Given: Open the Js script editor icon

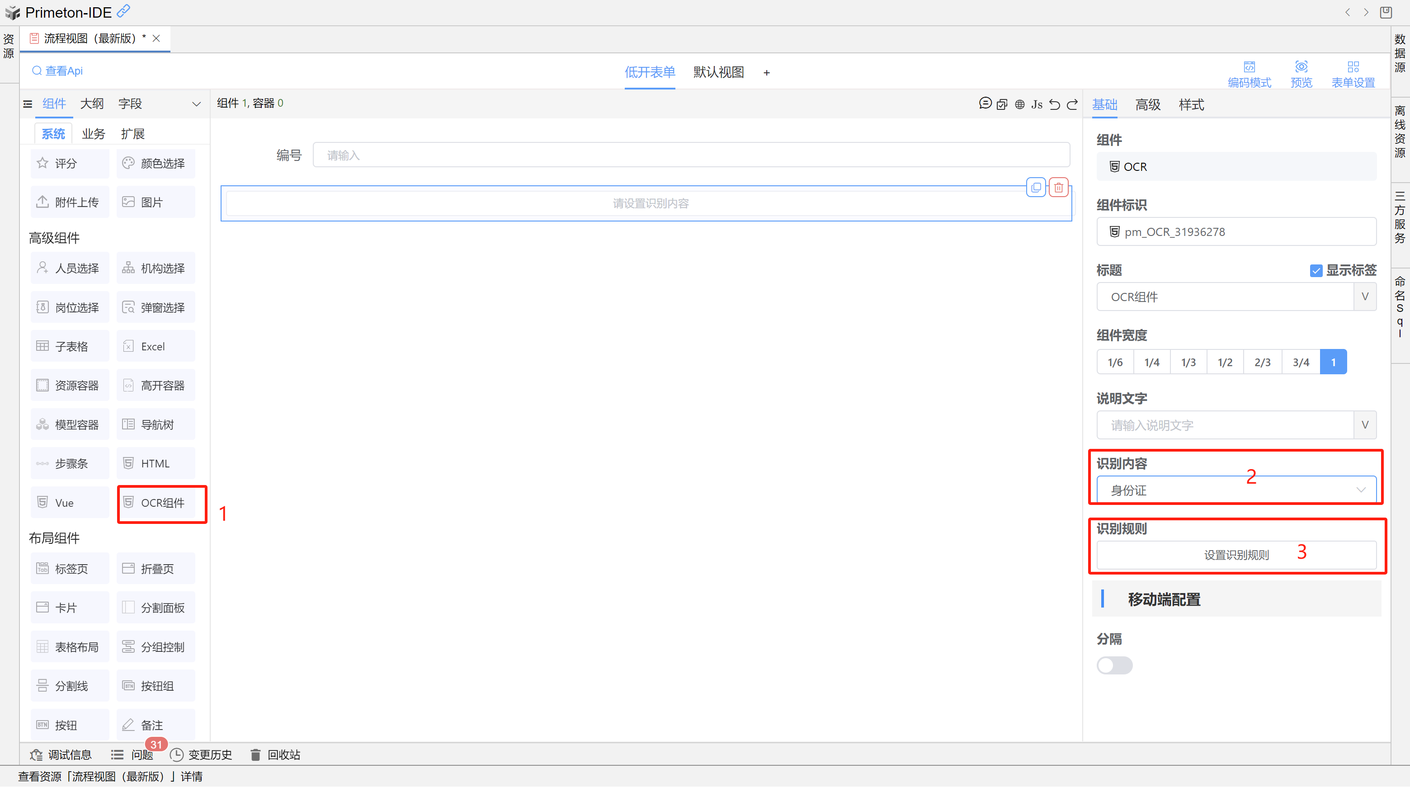Looking at the screenshot, I should [x=1037, y=104].
